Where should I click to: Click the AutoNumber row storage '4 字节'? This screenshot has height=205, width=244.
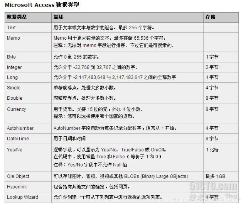pos(212,128)
